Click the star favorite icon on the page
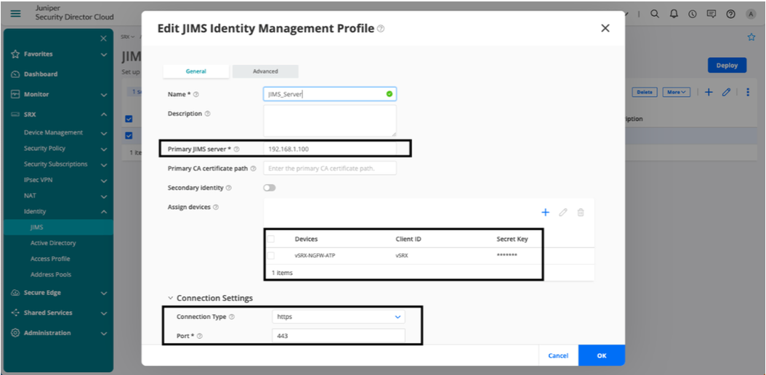This screenshot has height=375, width=766. coord(751,37)
